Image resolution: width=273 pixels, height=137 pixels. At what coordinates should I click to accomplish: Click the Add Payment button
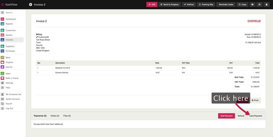click(x=226, y=116)
